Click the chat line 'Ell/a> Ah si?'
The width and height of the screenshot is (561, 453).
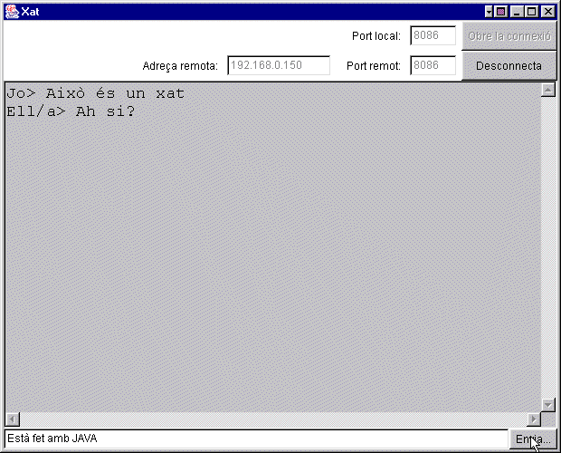click(71, 111)
